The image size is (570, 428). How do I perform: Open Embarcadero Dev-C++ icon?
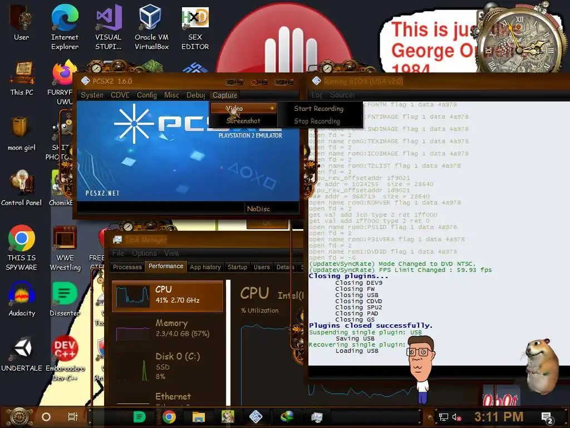coord(65,358)
